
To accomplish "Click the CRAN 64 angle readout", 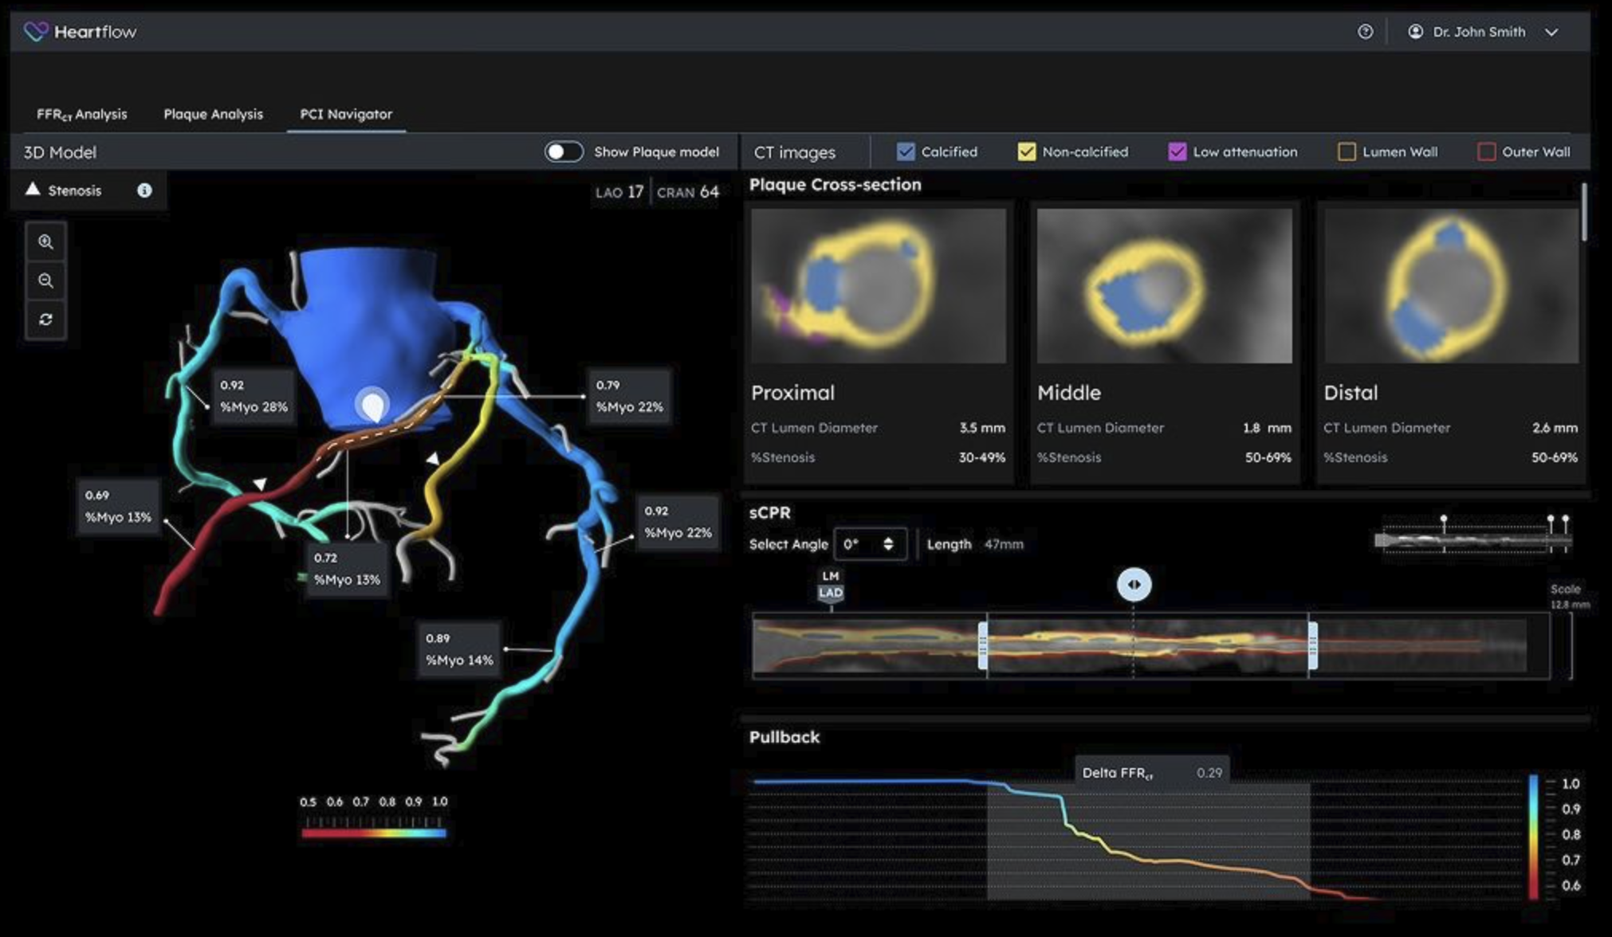I will (688, 192).
